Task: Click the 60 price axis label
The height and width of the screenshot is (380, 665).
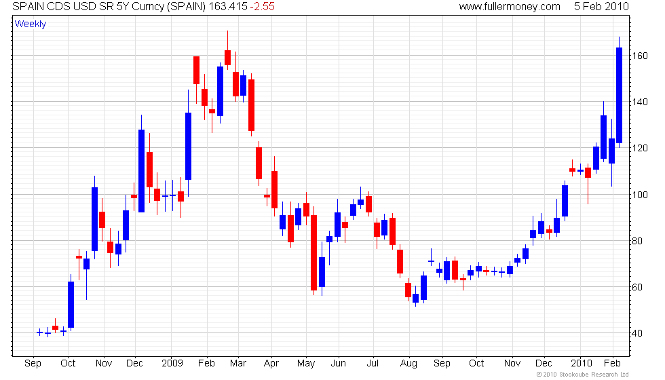Action: pyautogui.click(x=637, y=287)
